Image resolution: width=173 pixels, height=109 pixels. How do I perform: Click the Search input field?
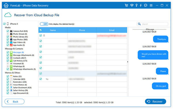[x=152, y=24]
